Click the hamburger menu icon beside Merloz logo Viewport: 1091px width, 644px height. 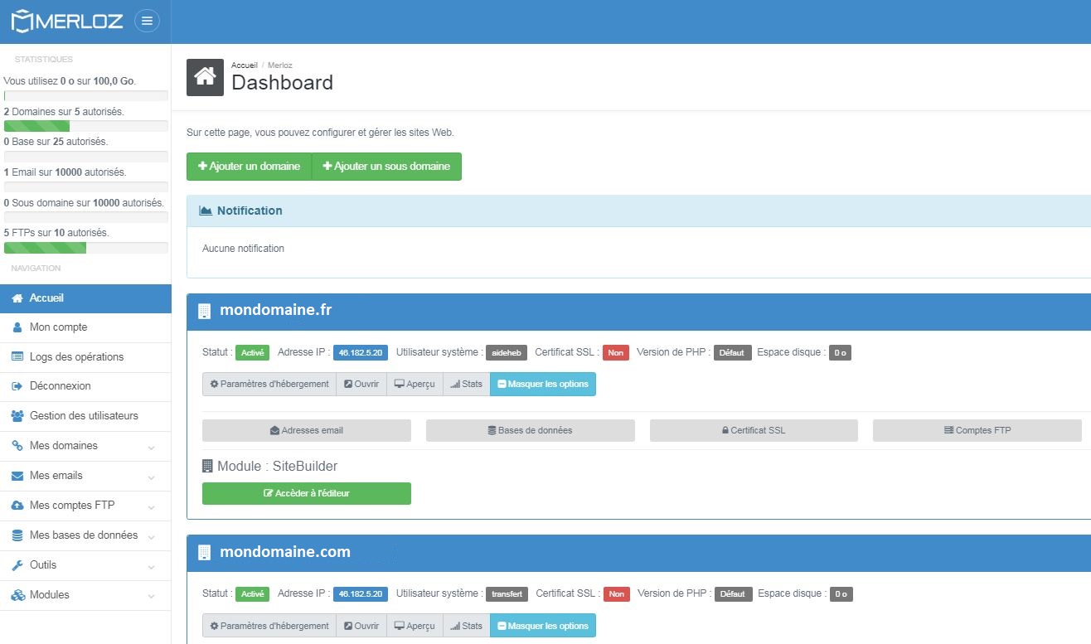point(147,22)
